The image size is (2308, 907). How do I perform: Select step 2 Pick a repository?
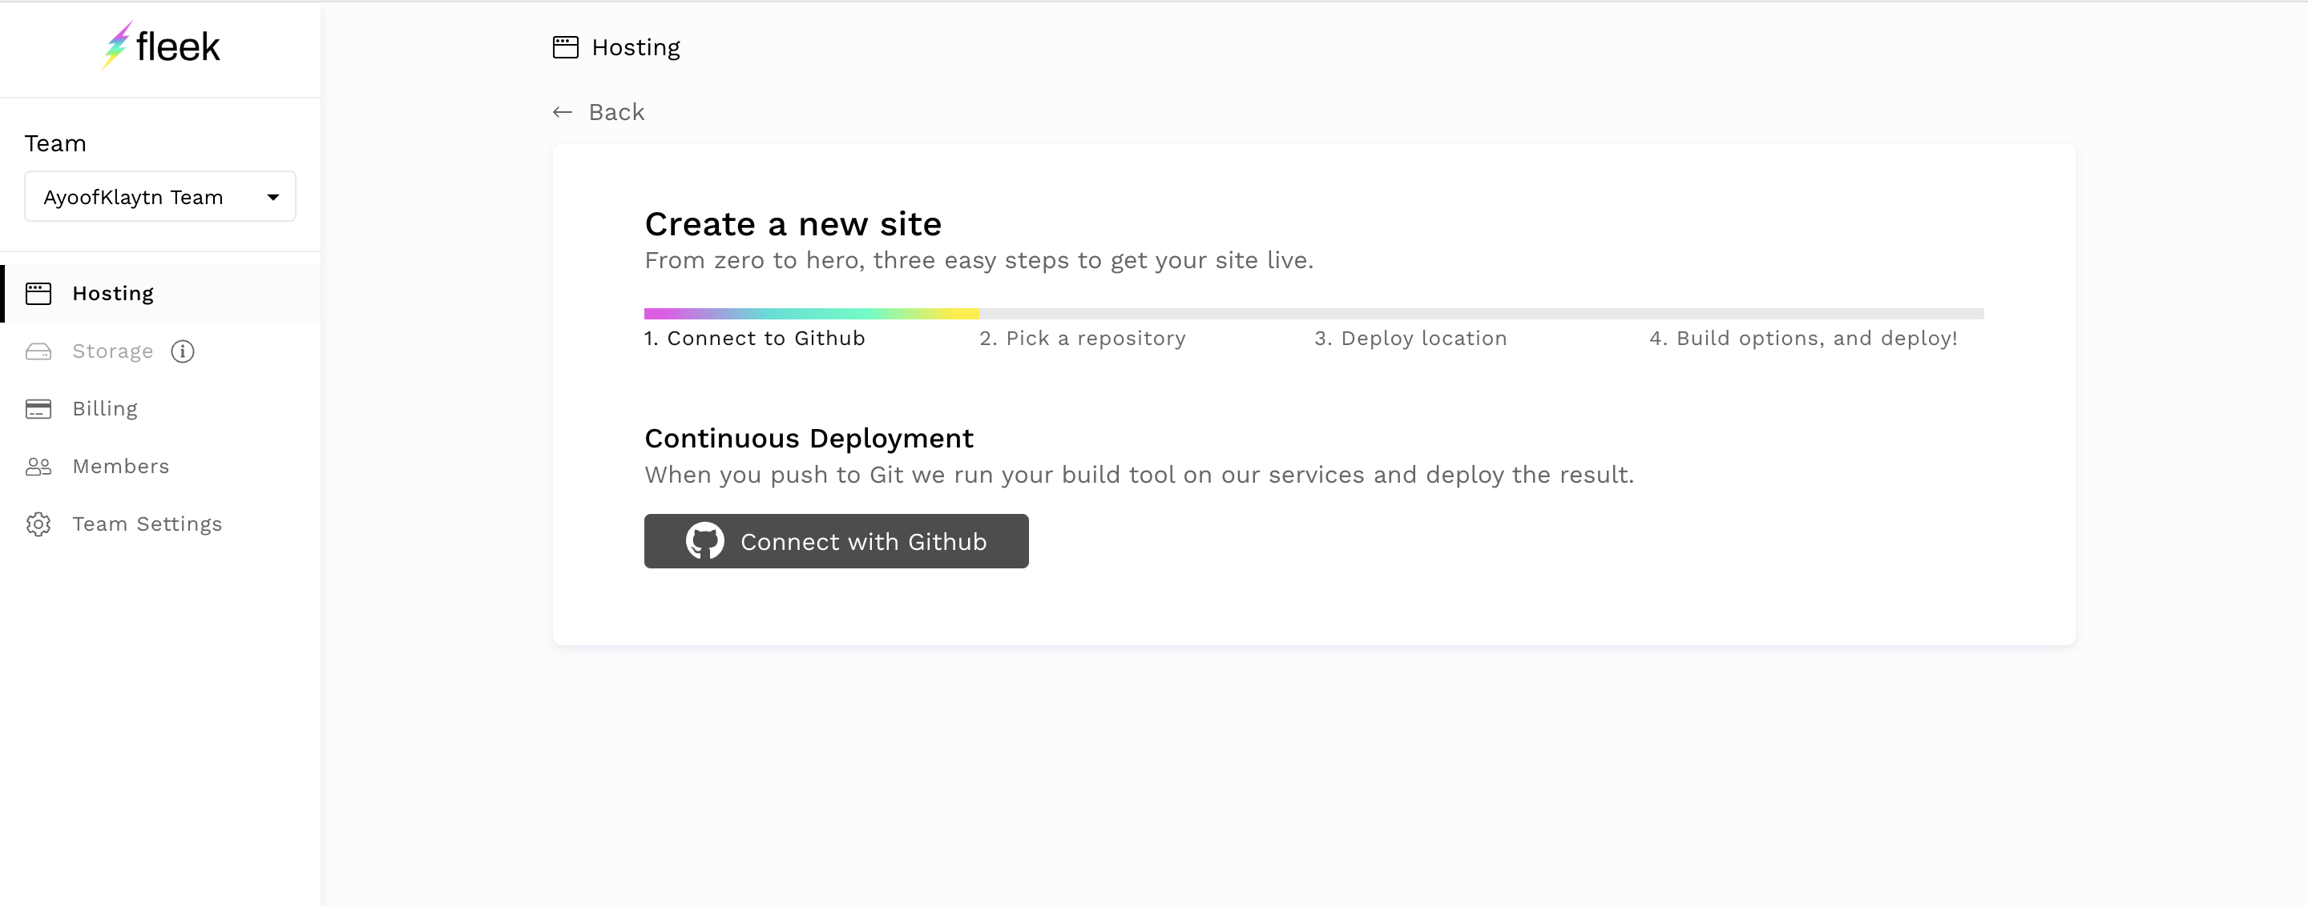(1083, 339)
